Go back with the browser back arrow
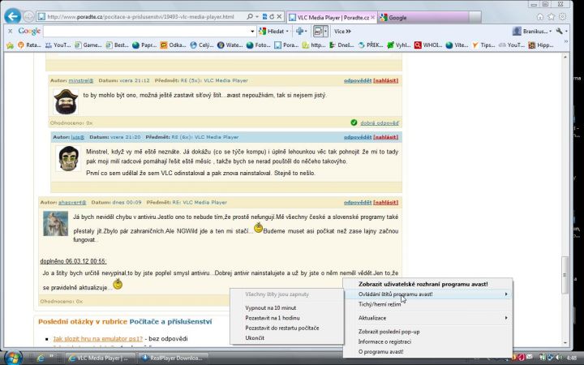Viewport: 584px width, 365px height. (x=13, y=16)
